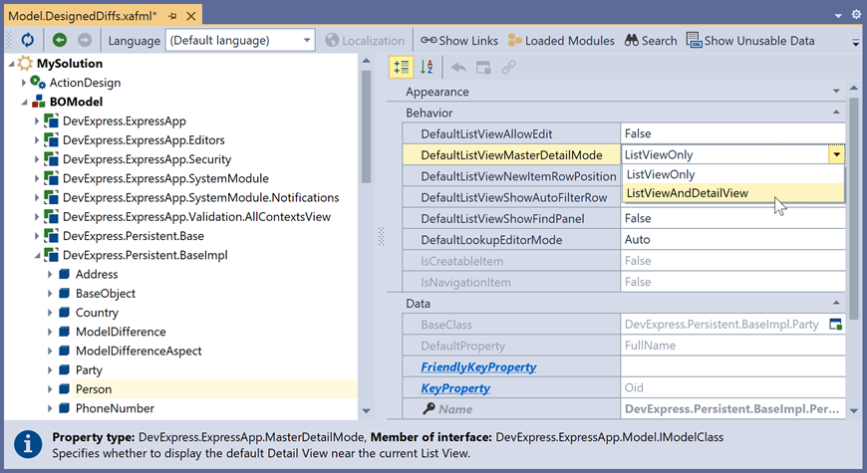867x473 pixels.
Task: Click the BaseClass navigate-to-node icon
Action: (x=835, y=325)
